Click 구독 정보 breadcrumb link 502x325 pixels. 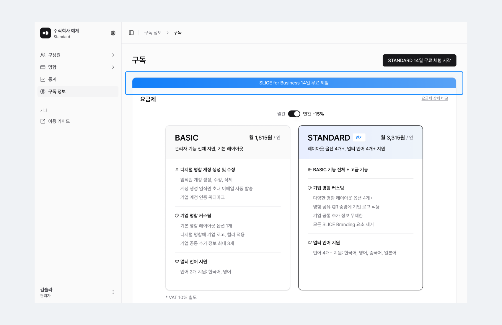click(153, 33)
